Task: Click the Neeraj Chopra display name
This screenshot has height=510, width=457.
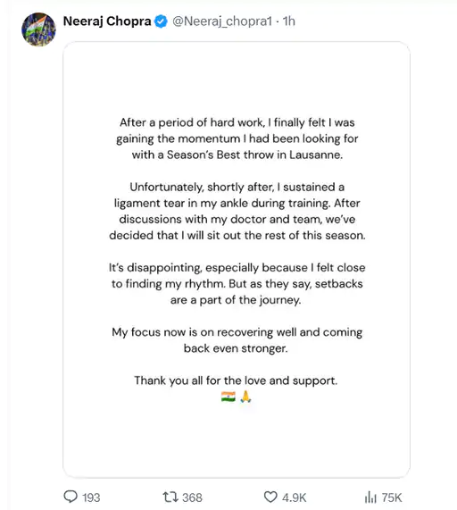Action: click(107, 21)
